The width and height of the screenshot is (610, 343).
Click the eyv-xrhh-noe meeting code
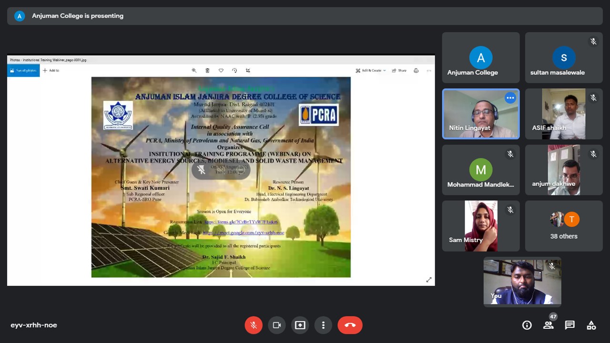[34, 325]
